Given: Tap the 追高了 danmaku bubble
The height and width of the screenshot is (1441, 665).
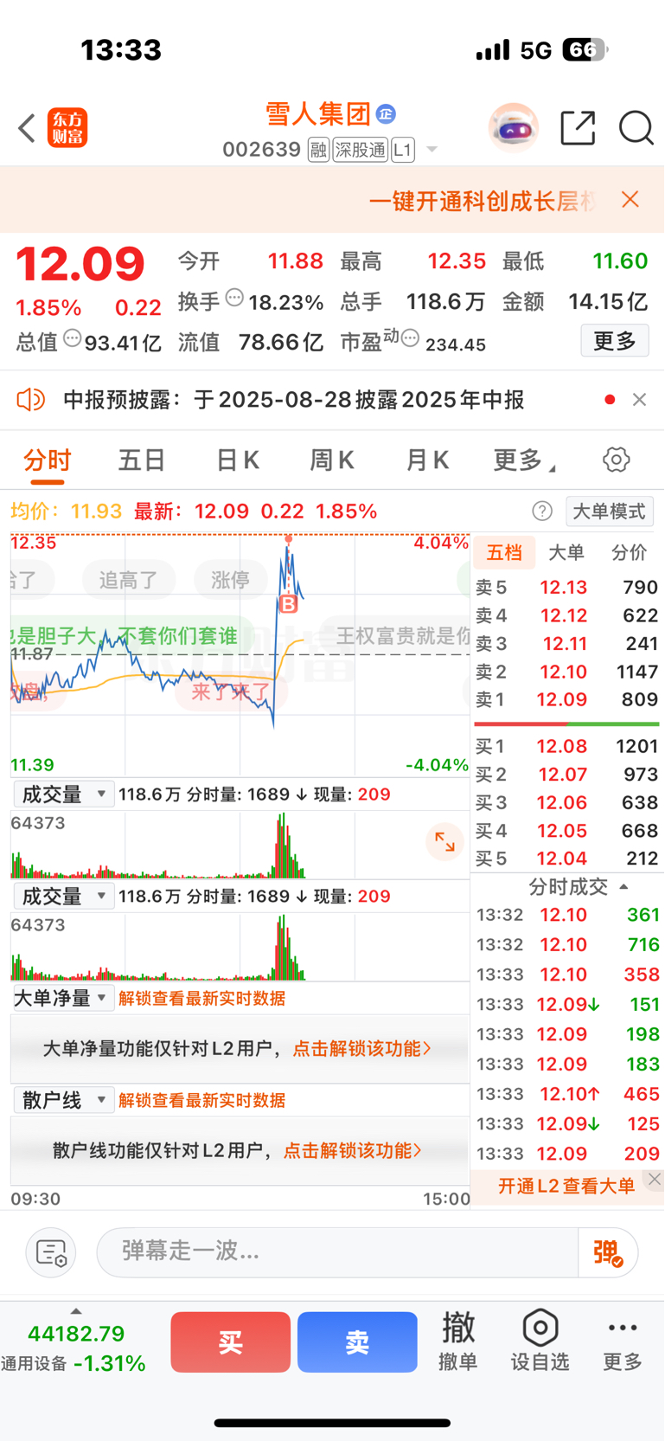Looking at the screenshot, I should coord(129,580).
